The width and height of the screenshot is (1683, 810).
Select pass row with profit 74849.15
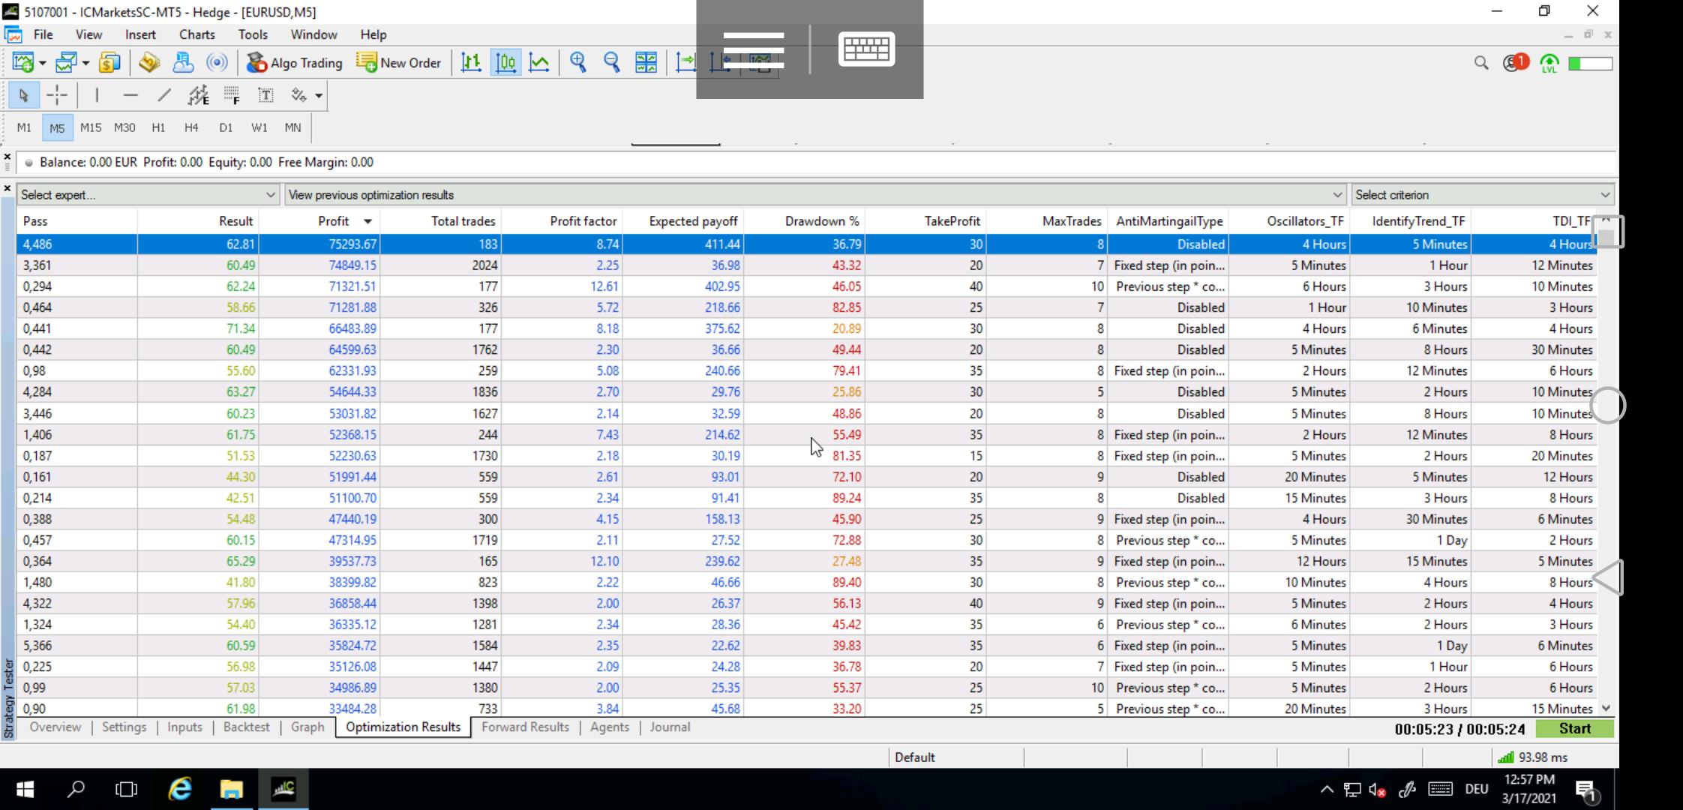coord(806,265)
